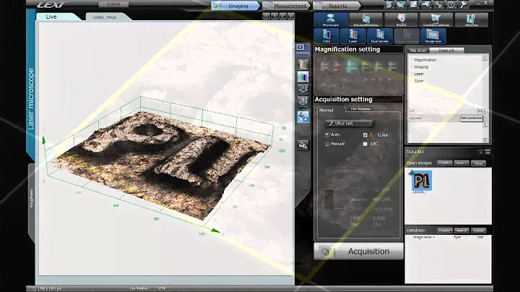Open the Advanced Setting panel icon

click(365, 20)
